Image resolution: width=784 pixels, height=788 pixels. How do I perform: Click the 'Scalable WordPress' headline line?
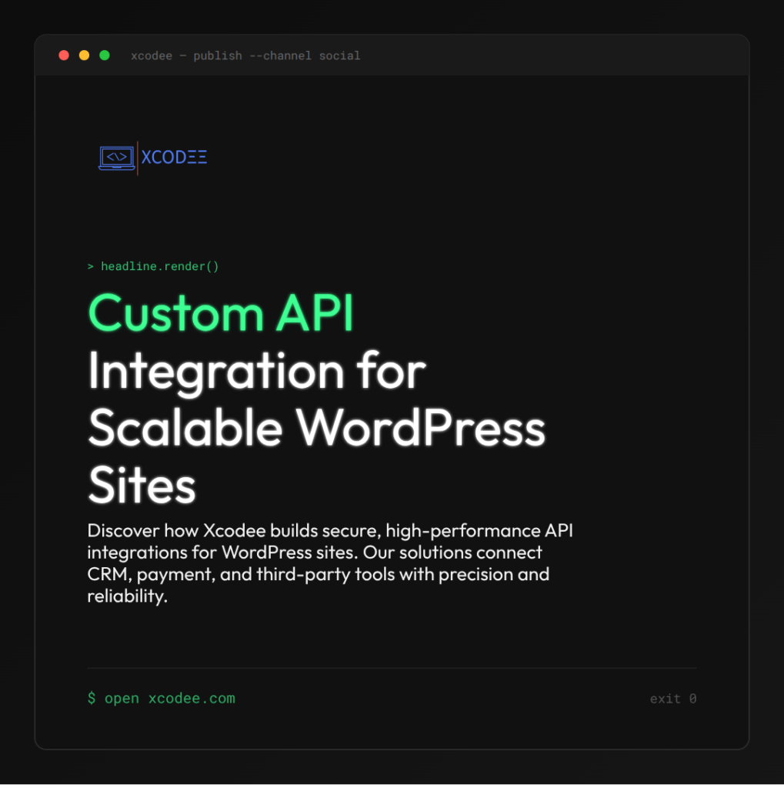[317, 428]
